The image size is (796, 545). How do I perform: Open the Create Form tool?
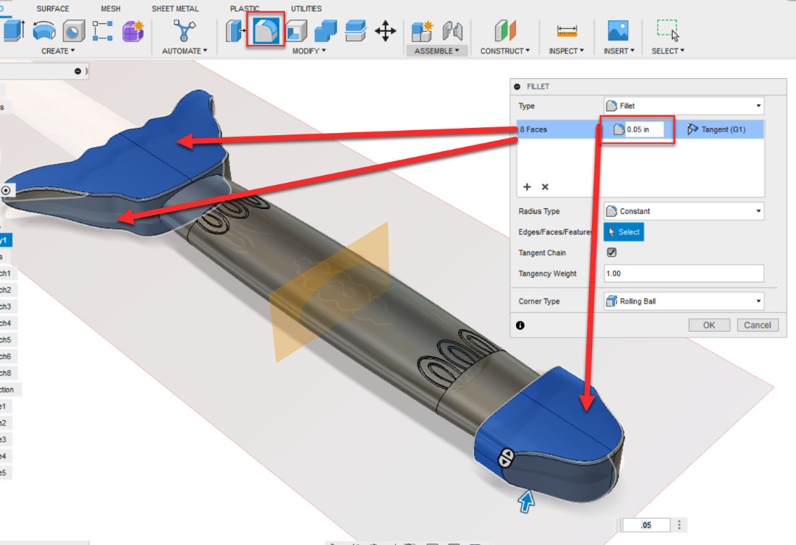pos(132,31)
